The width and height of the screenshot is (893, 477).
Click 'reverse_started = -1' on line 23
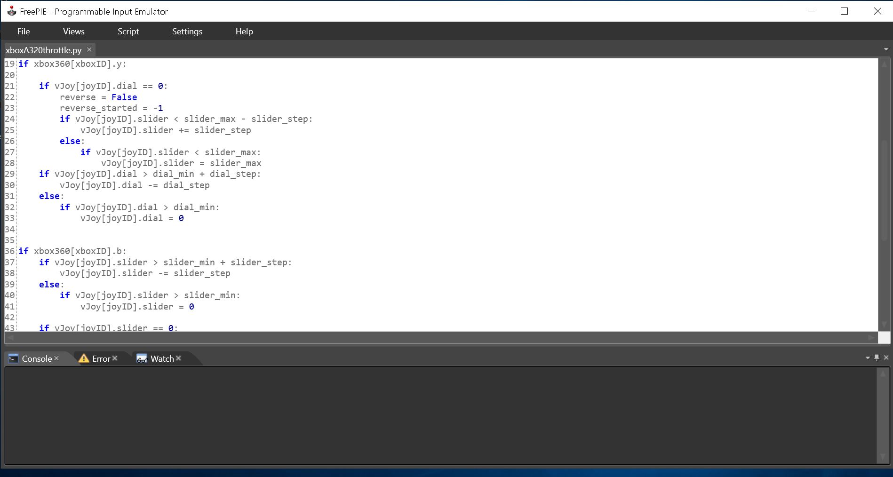112,108
